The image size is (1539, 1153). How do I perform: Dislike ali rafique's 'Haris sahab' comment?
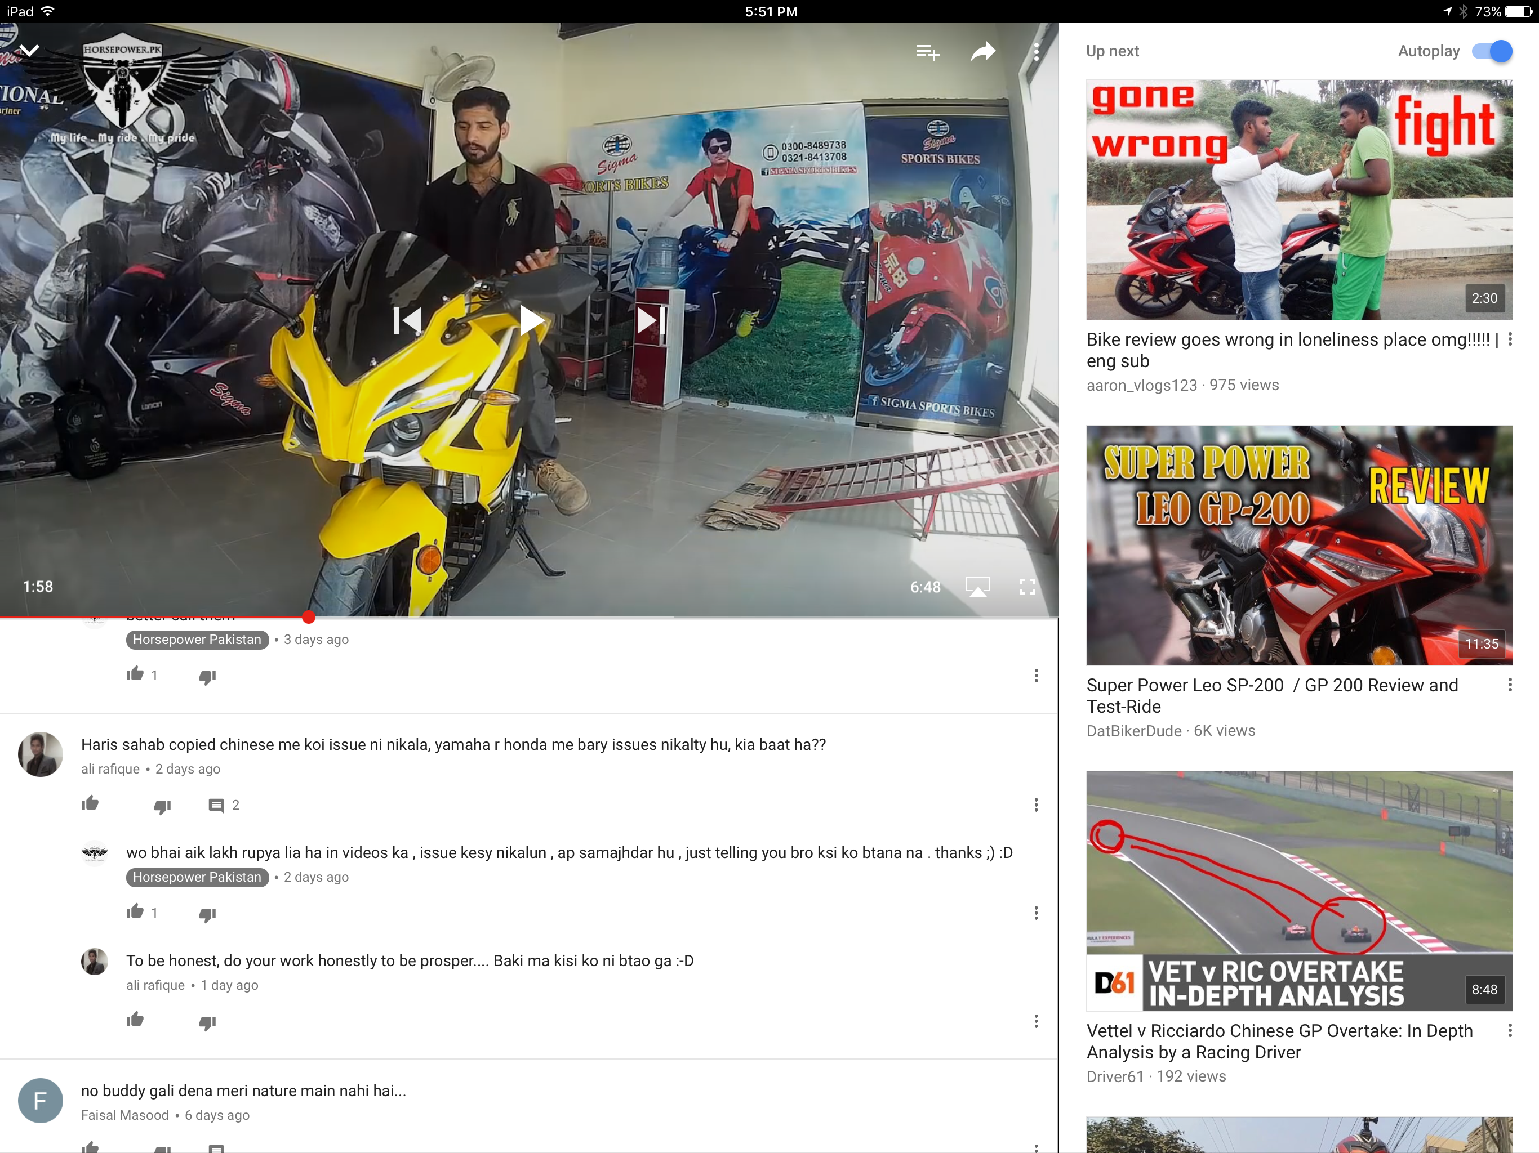click(x=162, y=806)
